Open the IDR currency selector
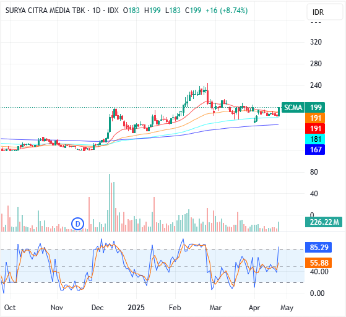 coord(325,12)
